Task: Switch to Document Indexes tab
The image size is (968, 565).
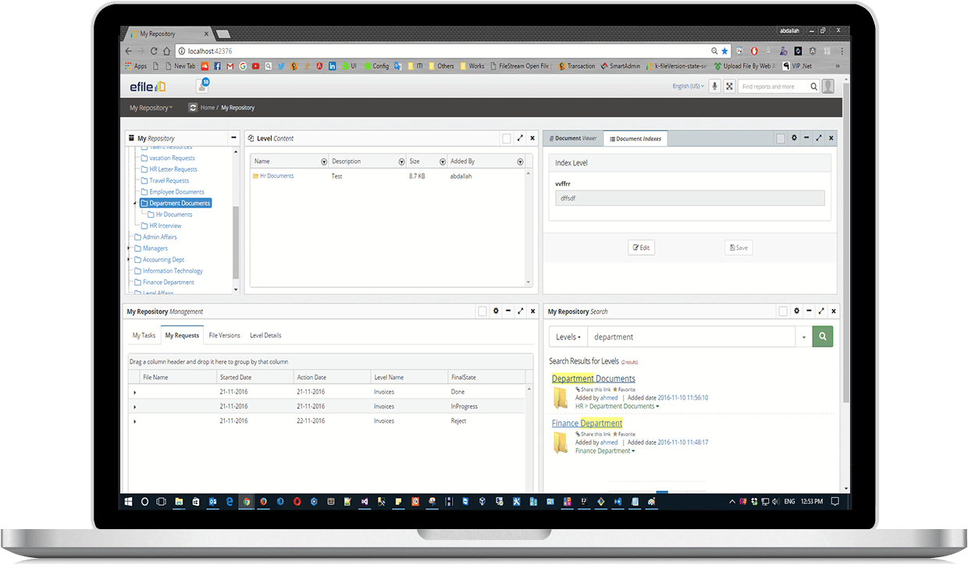Action: [x=635, y=138]
